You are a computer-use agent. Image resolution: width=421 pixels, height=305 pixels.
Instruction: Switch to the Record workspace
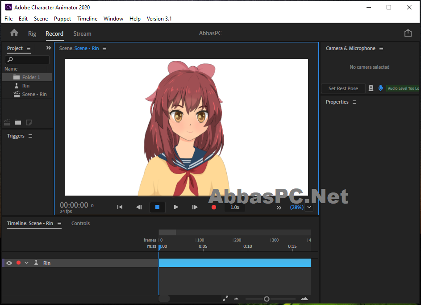pos(54,33)
